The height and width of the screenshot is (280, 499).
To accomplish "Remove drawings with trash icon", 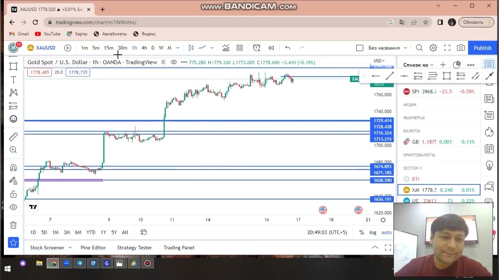I will point(13,225).
